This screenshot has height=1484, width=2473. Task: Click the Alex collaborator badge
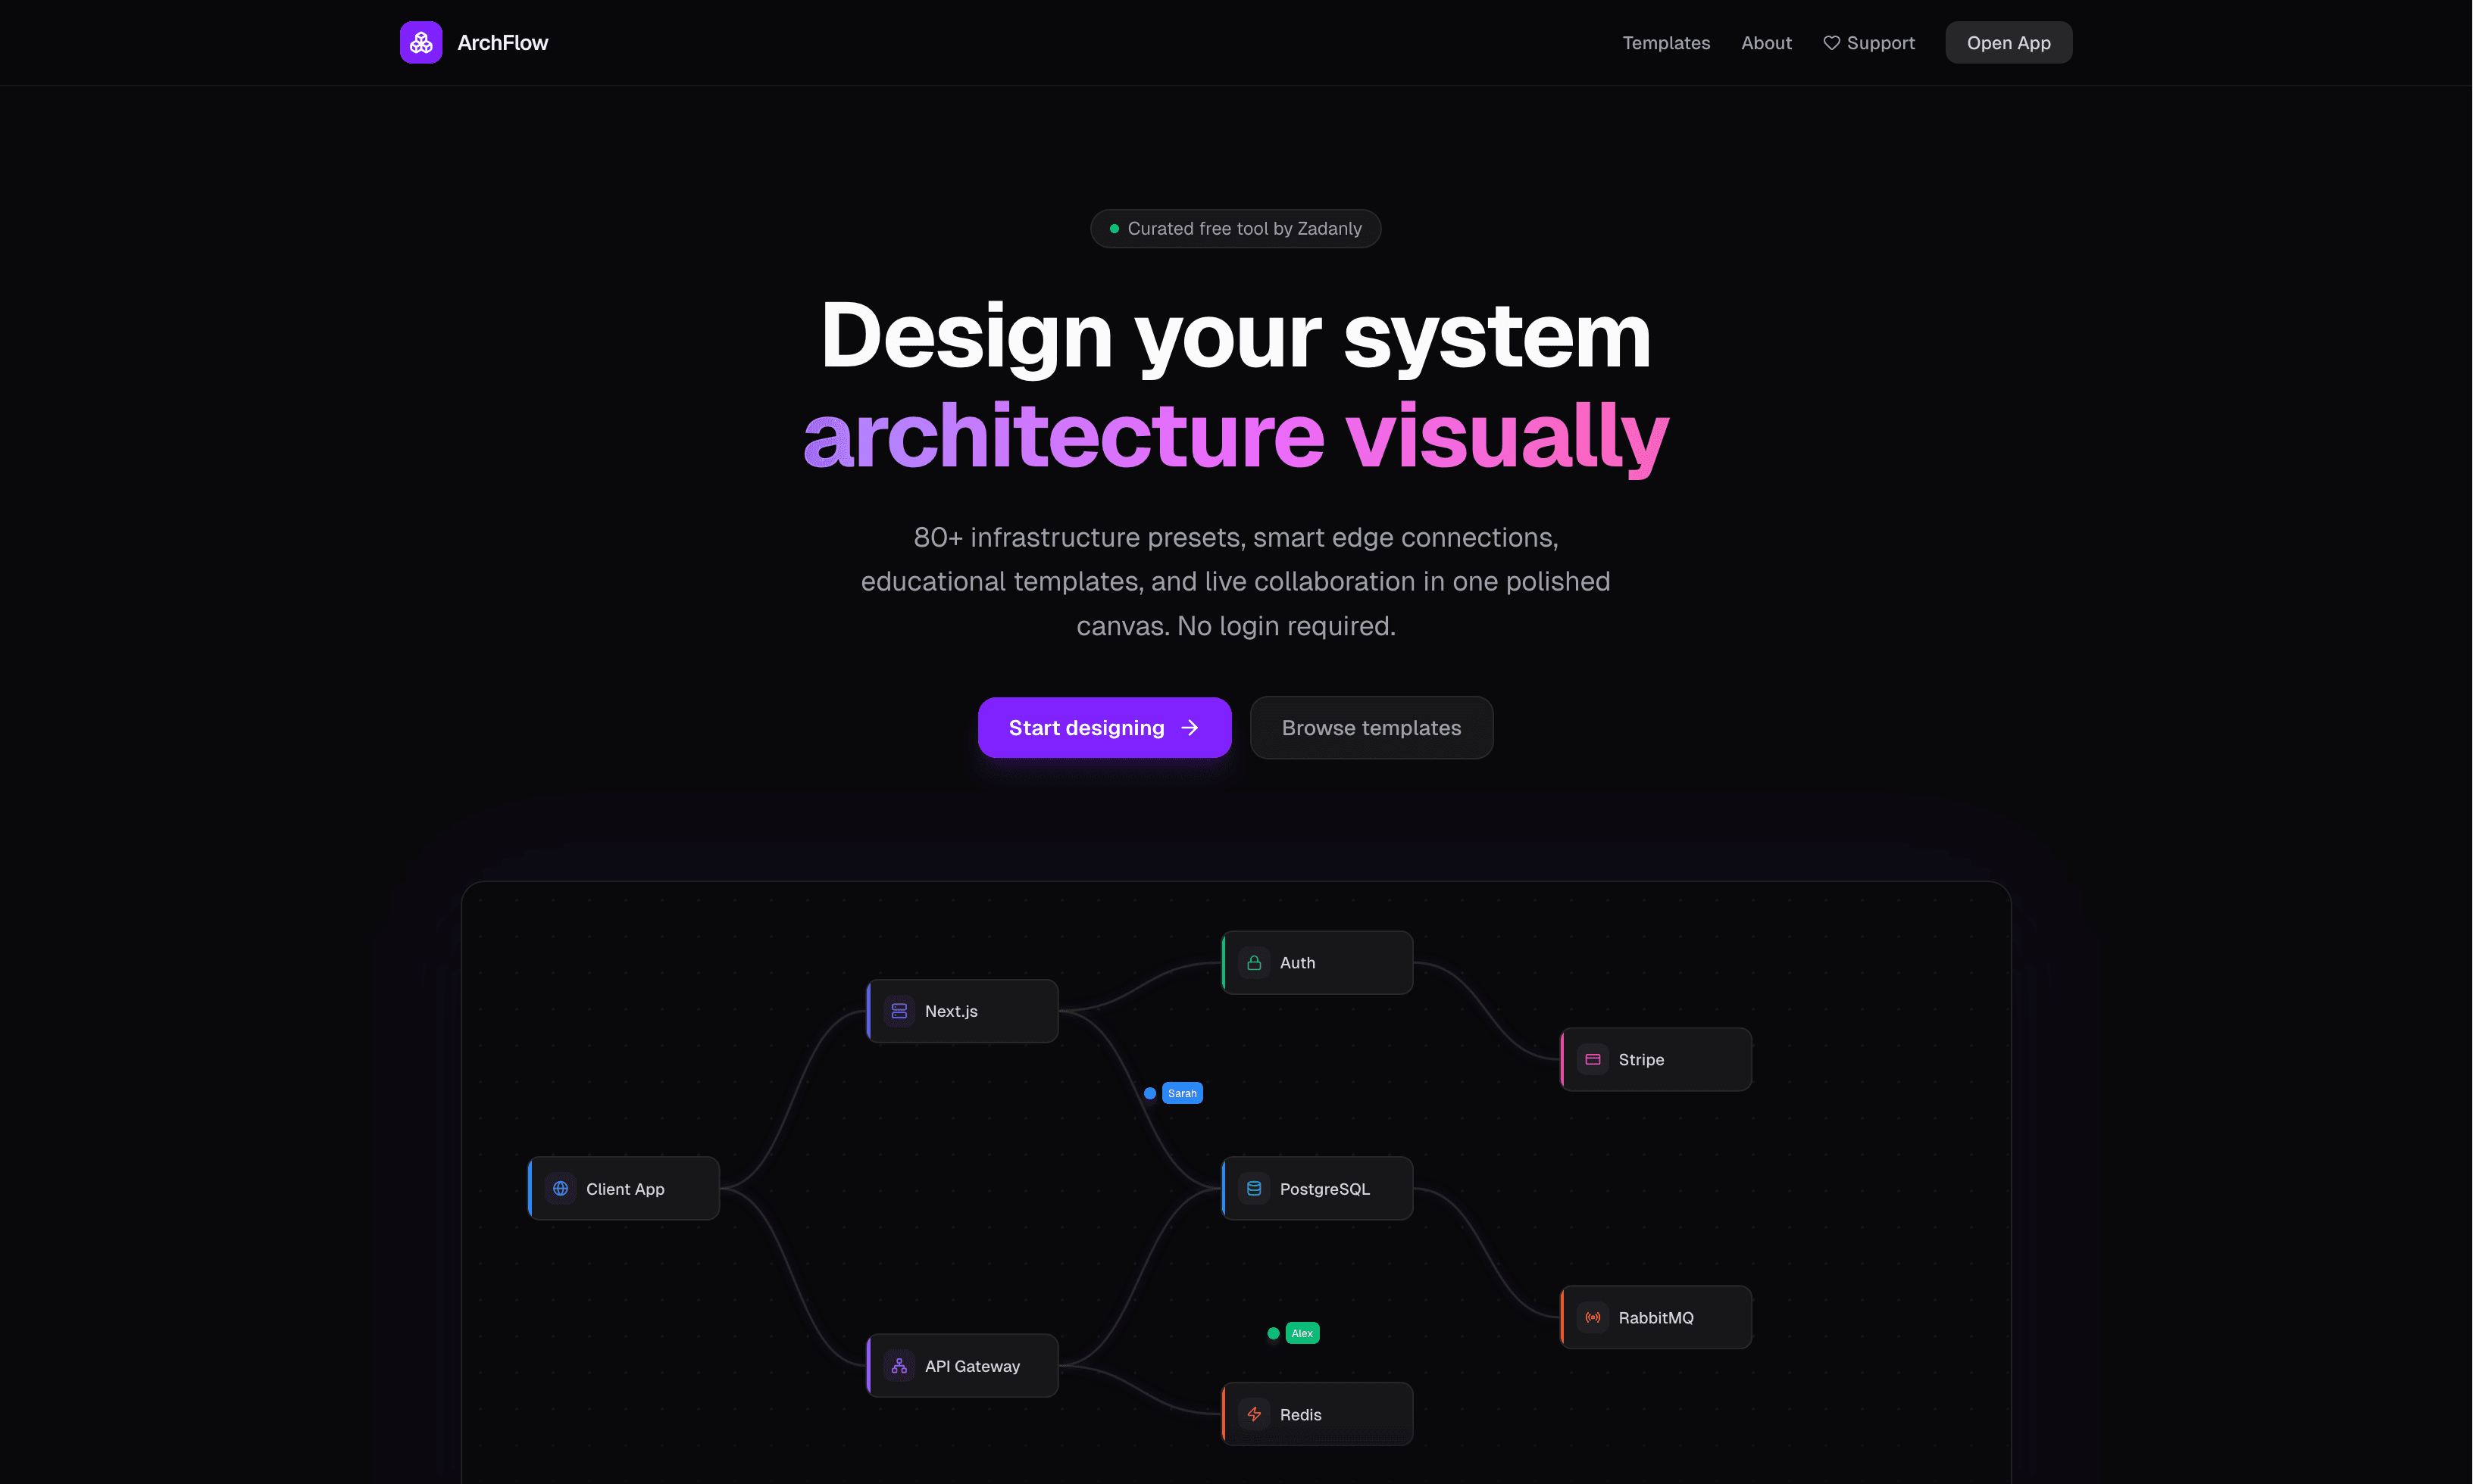(x=1301, y=1333)
